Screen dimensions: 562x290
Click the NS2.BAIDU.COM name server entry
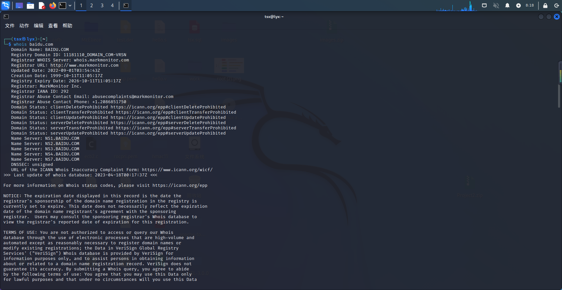62,144
